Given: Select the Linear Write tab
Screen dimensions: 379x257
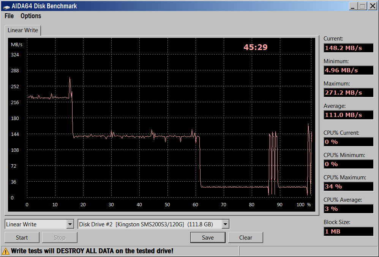Looking at the screenshot, I should pyautogui.click(x=23, y=30).
